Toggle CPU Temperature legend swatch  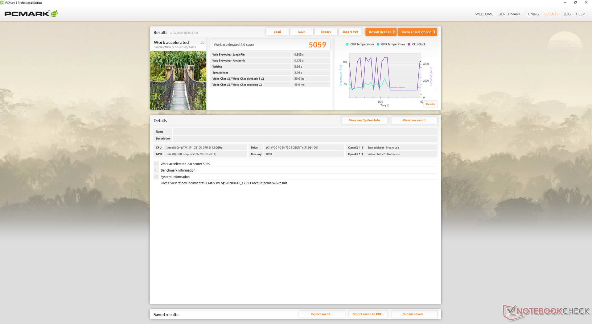[347, 44]
